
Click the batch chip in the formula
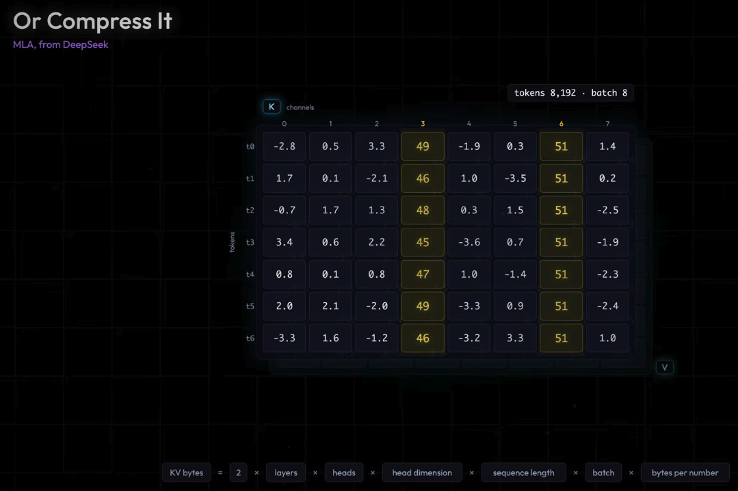[x=603, y=473]
